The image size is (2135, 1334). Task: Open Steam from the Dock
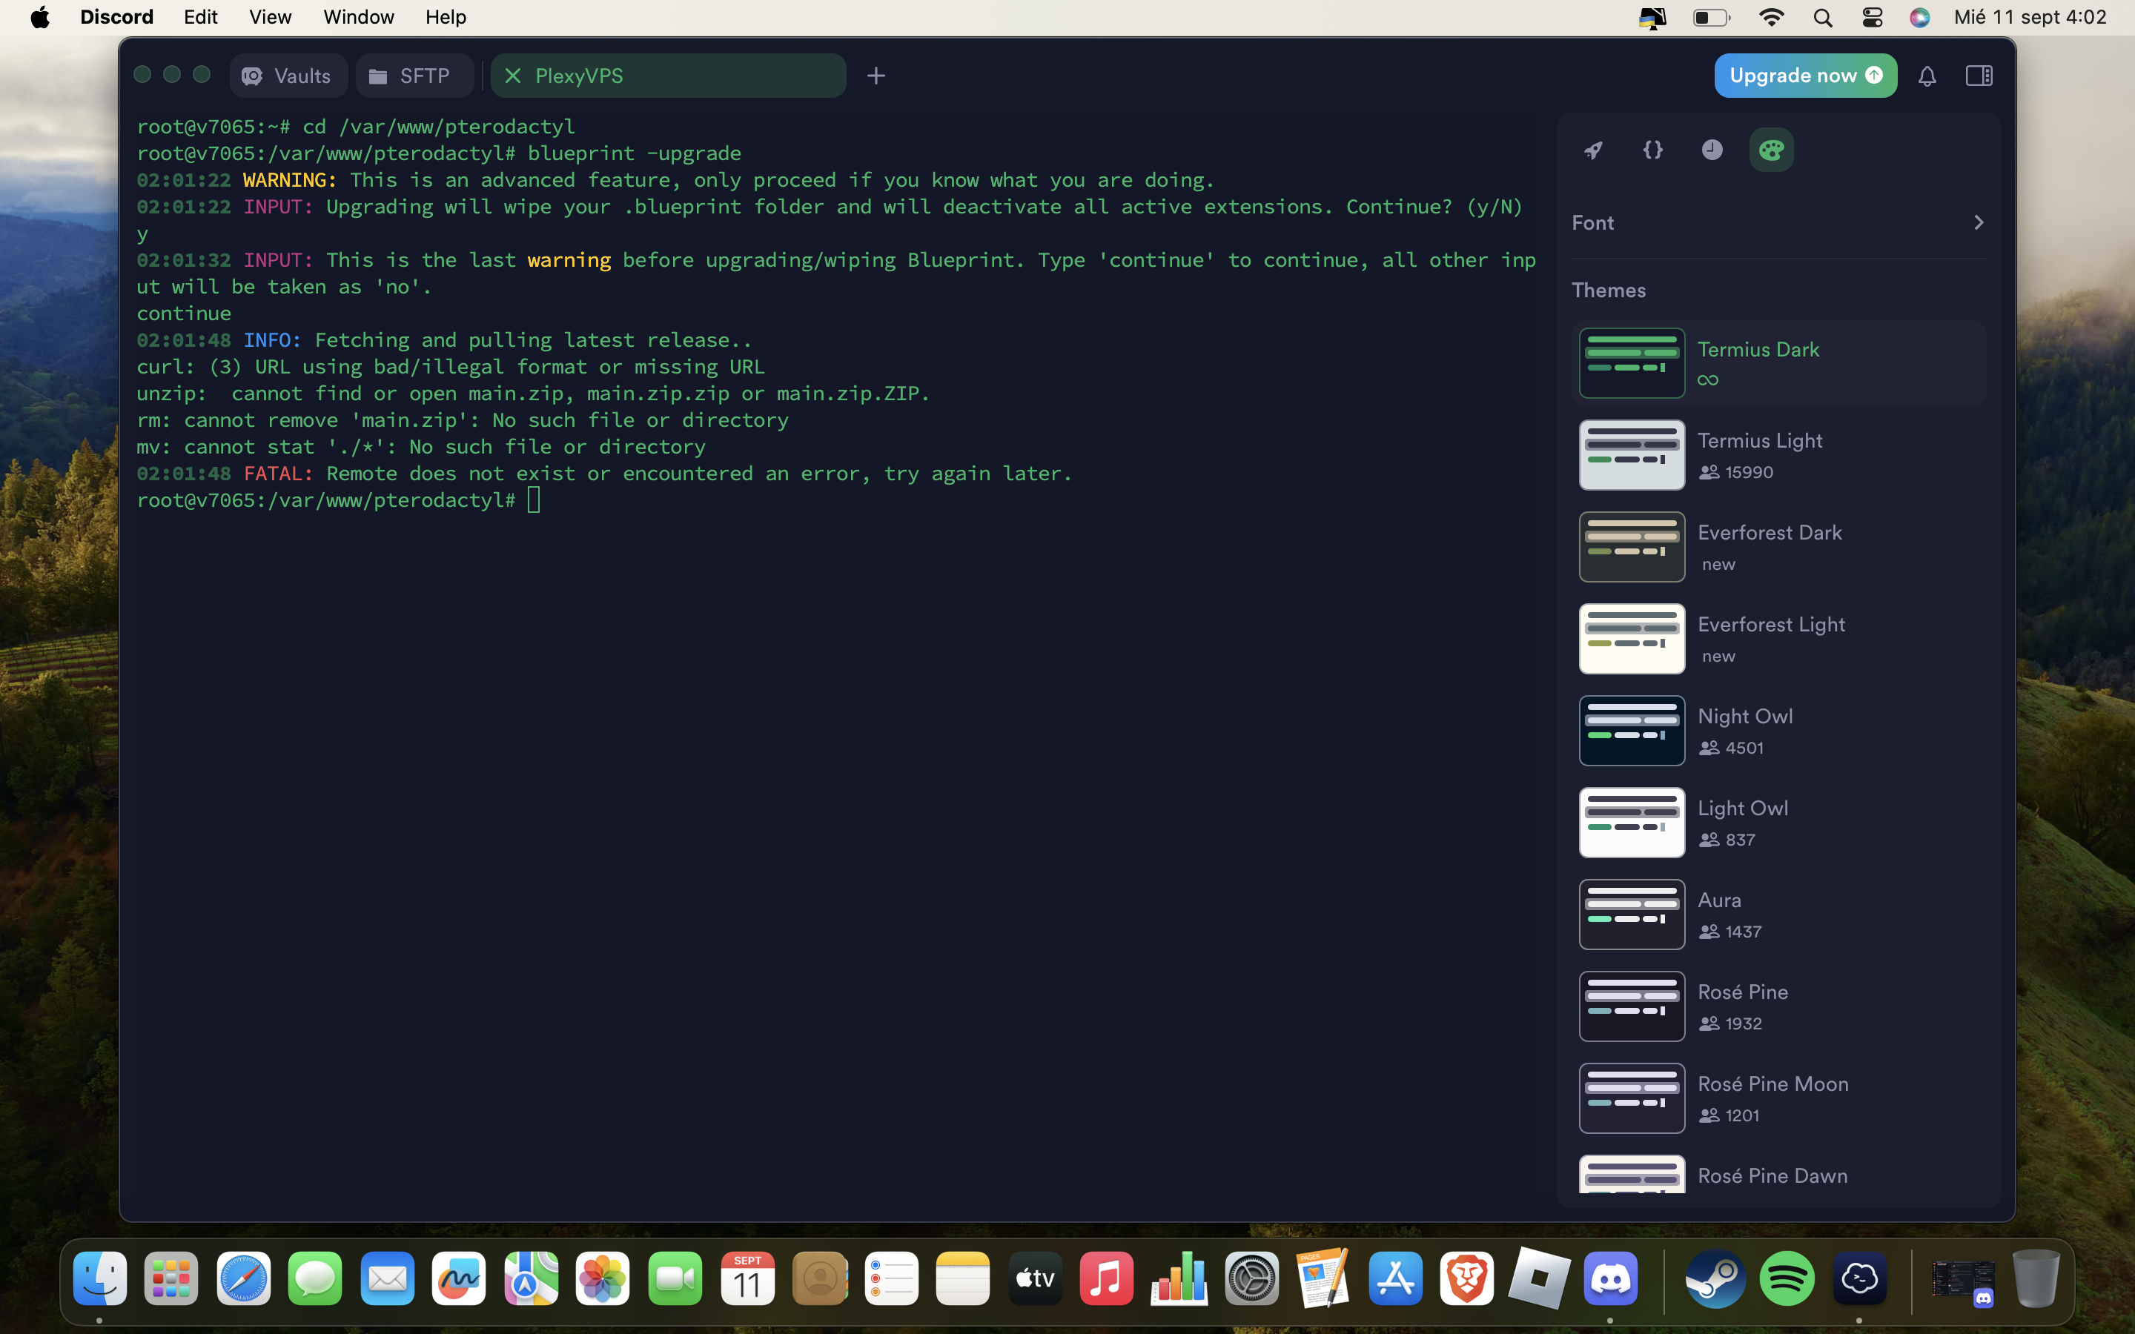point(1715,1278)
